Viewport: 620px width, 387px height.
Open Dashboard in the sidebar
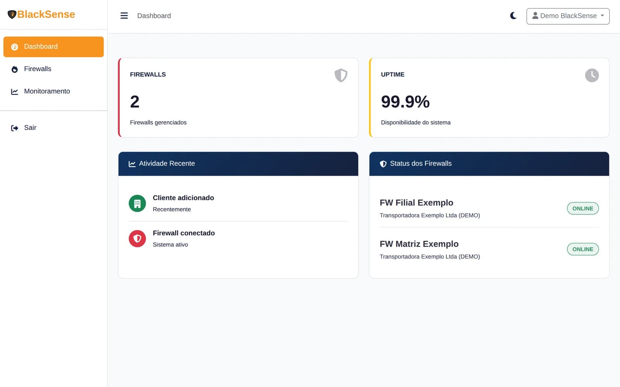click(53, 47)
